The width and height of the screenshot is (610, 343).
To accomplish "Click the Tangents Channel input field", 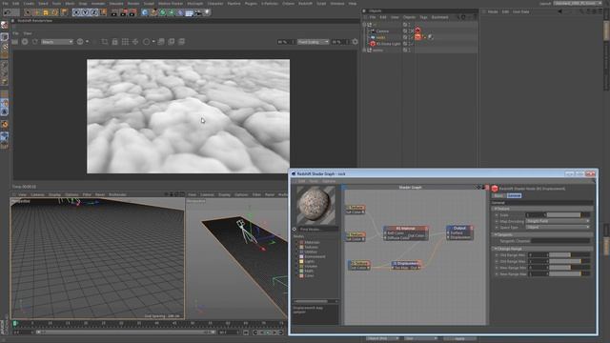I will [560, 241].
